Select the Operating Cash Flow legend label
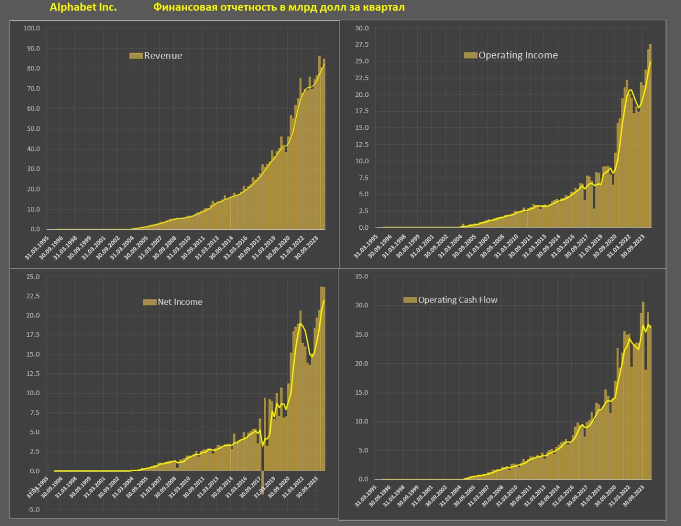The image size is (681, 526). (458, 300)
